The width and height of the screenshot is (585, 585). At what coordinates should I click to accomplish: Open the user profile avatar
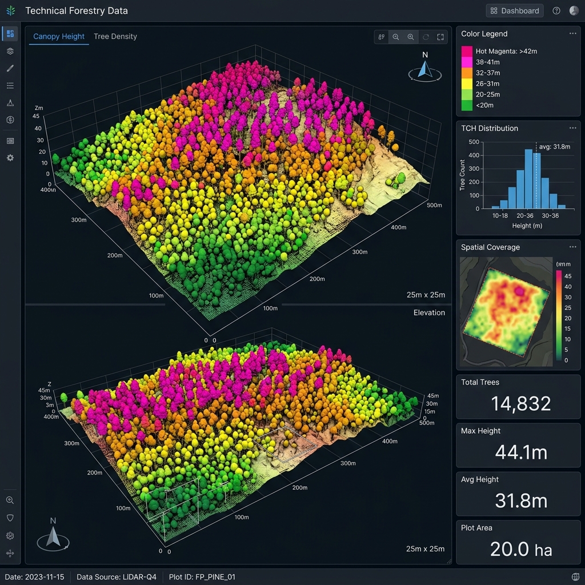[574, 10]
